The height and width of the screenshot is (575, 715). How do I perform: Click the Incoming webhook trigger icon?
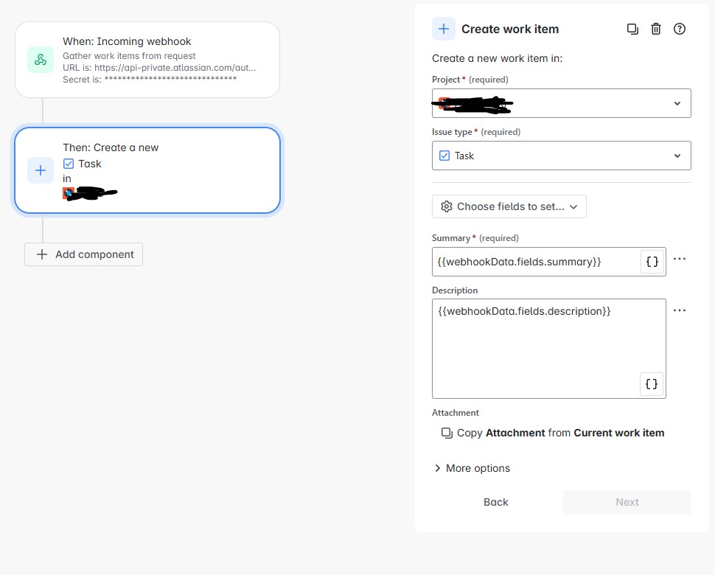41,60
